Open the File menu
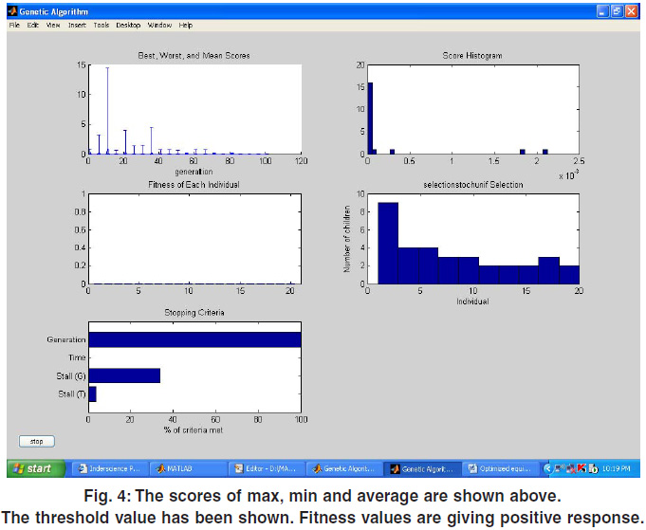Screen dimensions: 646x530 coord(14,25)
